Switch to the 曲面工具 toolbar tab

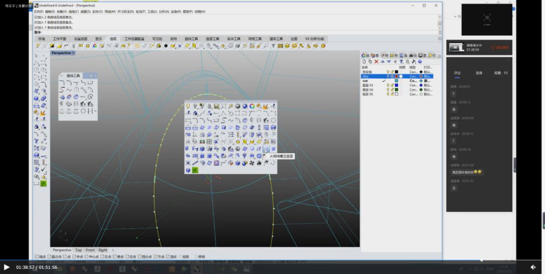(212, 39)
